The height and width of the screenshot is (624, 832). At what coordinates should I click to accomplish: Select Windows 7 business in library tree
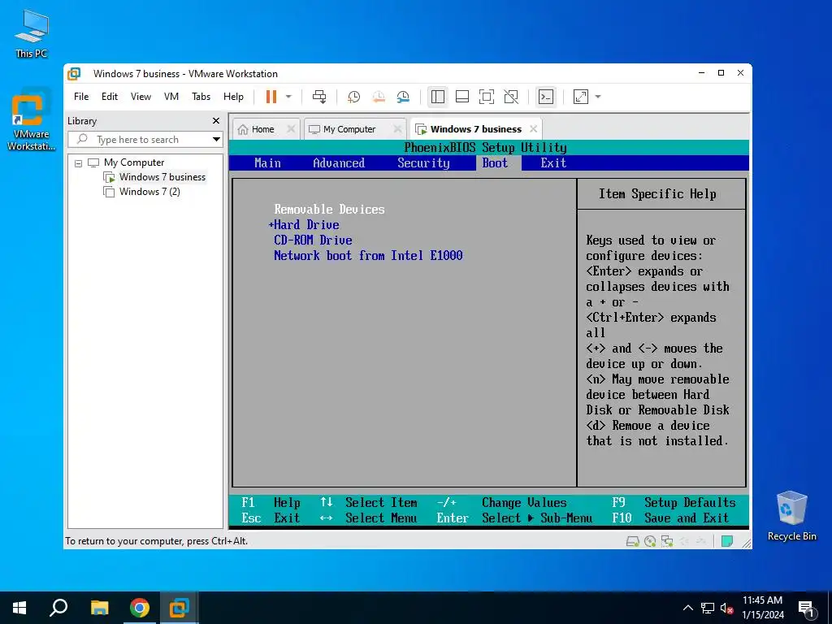(162, 177)
